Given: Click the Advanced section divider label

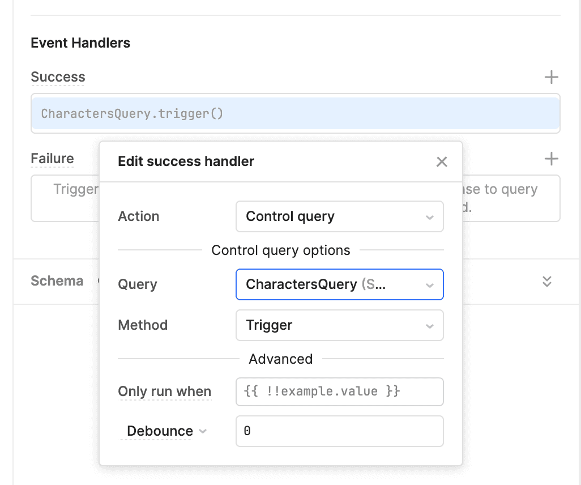Looking at the screenshot, I should pos(280,359).
